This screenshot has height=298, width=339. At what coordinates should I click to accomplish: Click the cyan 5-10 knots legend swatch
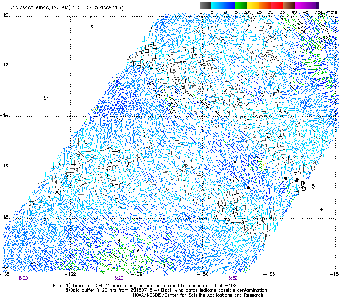tap(217, 6)
